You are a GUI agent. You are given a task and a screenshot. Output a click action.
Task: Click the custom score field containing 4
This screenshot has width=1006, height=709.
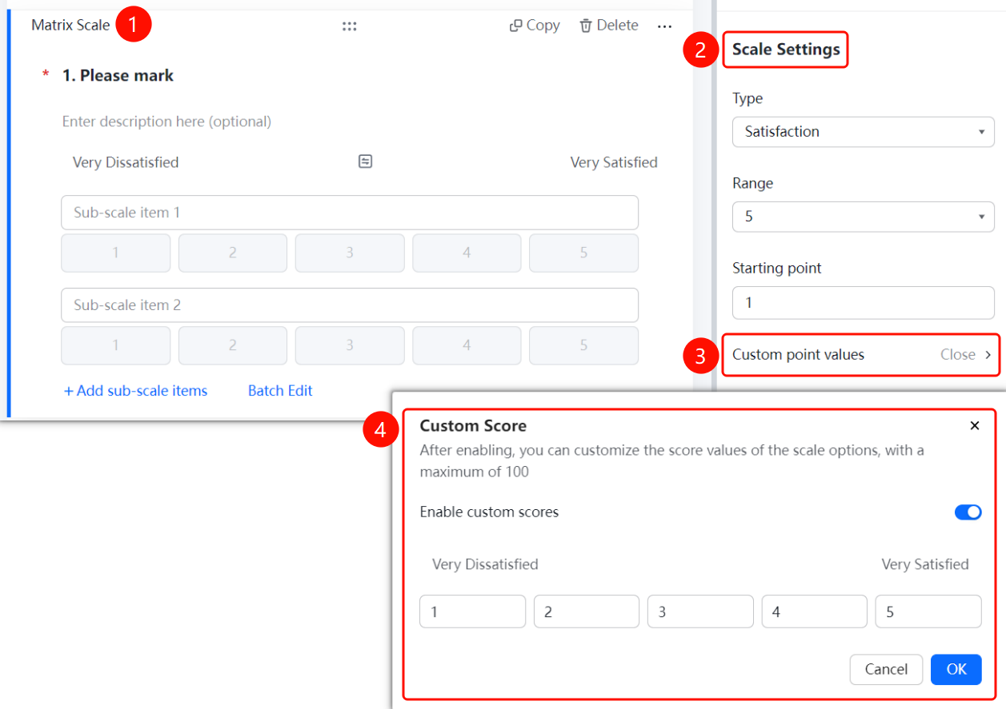pyautogui.click(x=815, y=612)
